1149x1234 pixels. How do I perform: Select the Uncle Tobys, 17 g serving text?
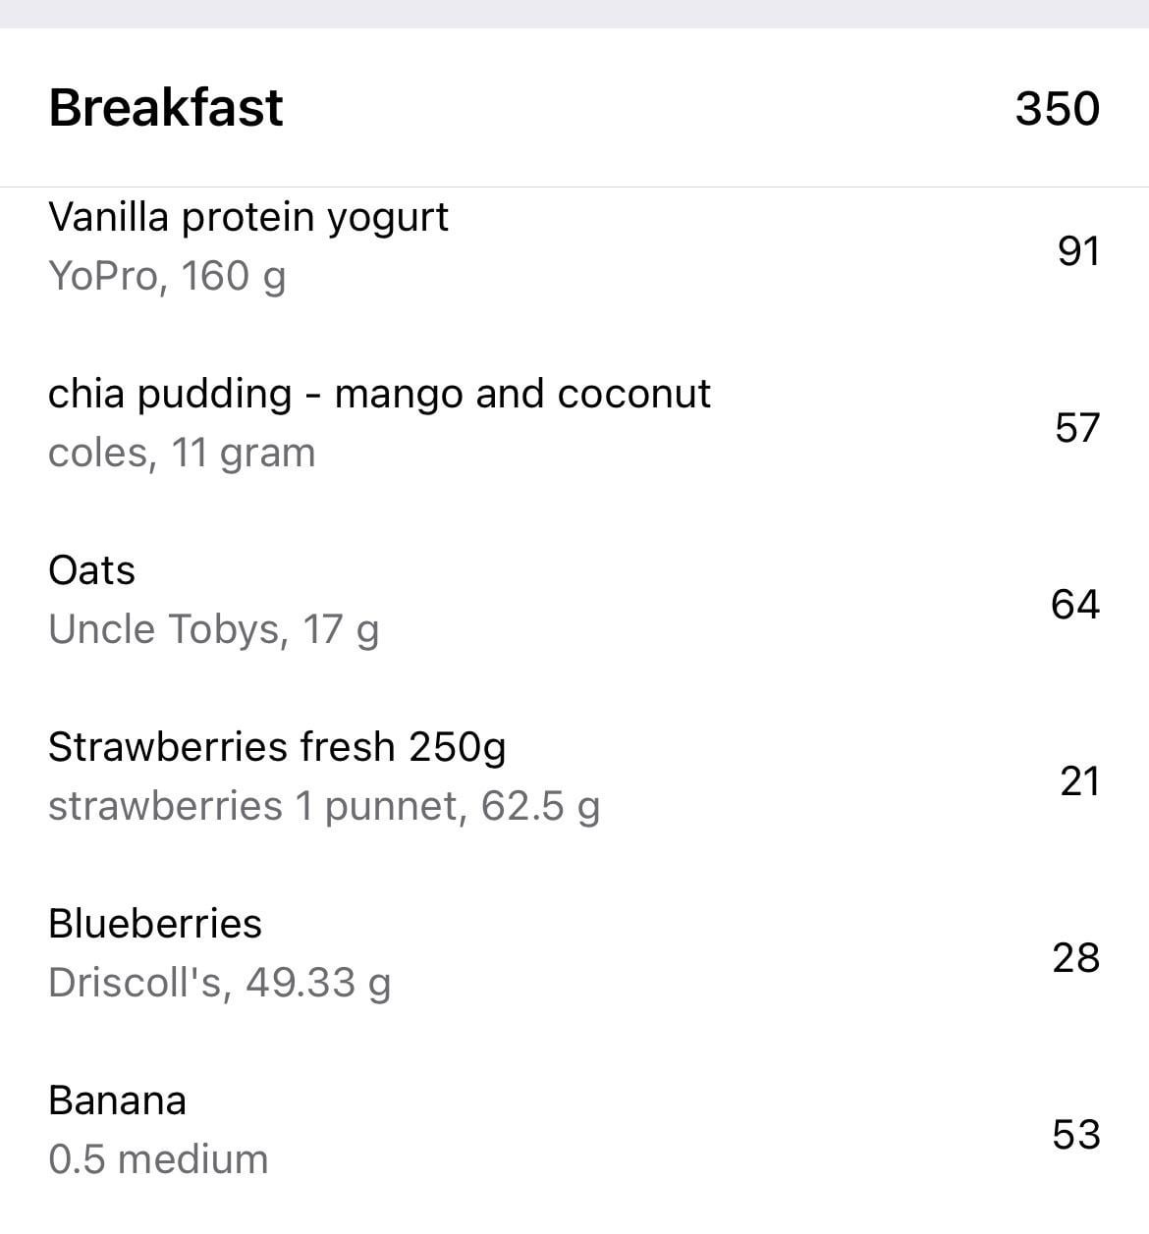213,629
